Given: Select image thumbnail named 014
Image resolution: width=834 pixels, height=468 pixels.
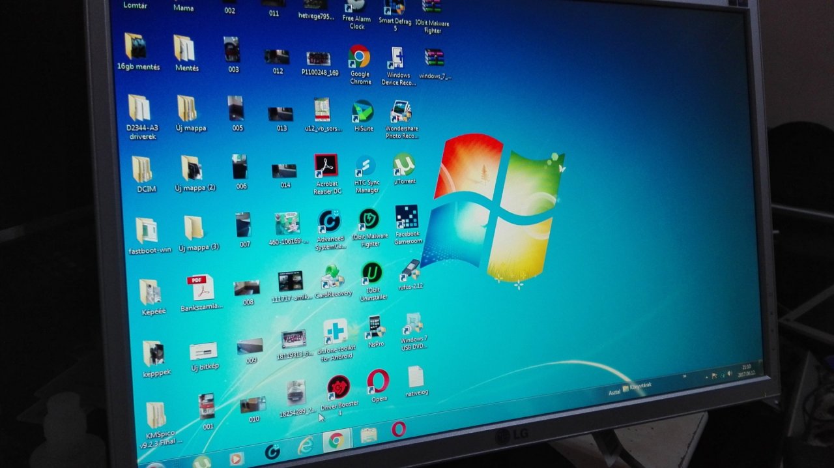Looking at the screenshot, I should (284, 171).
